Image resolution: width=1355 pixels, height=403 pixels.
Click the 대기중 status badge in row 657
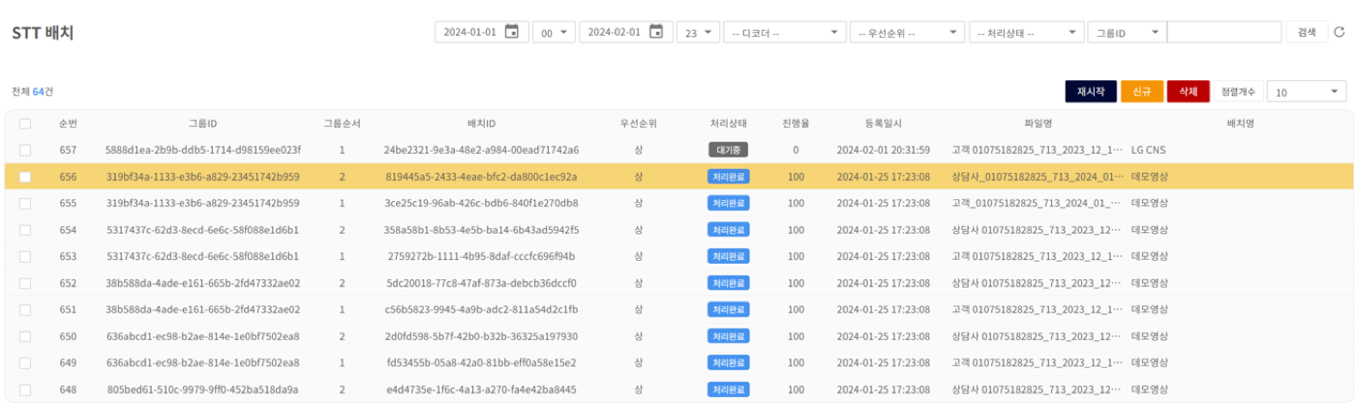coord(728,150)
